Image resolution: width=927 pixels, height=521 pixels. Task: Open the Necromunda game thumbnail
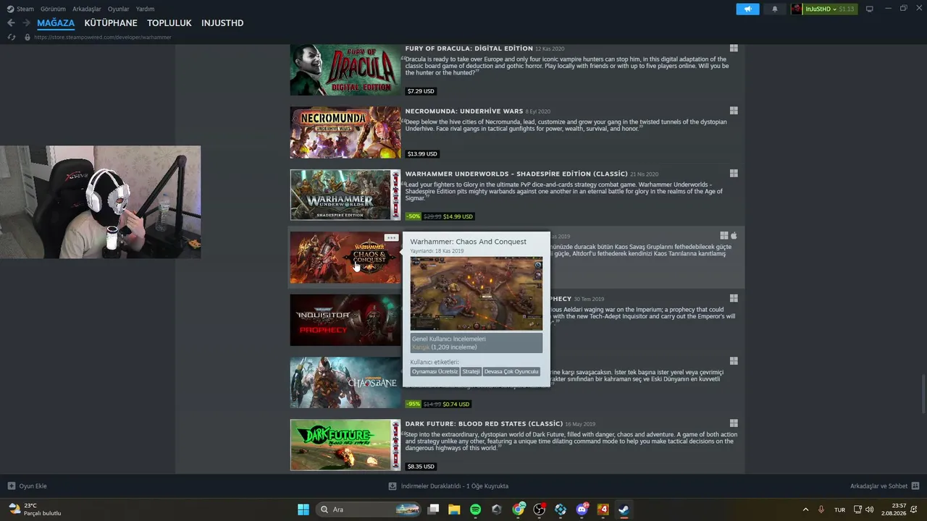(345, 132)
